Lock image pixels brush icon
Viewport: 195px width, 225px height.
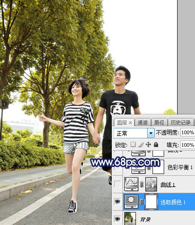tap(141, 144)
